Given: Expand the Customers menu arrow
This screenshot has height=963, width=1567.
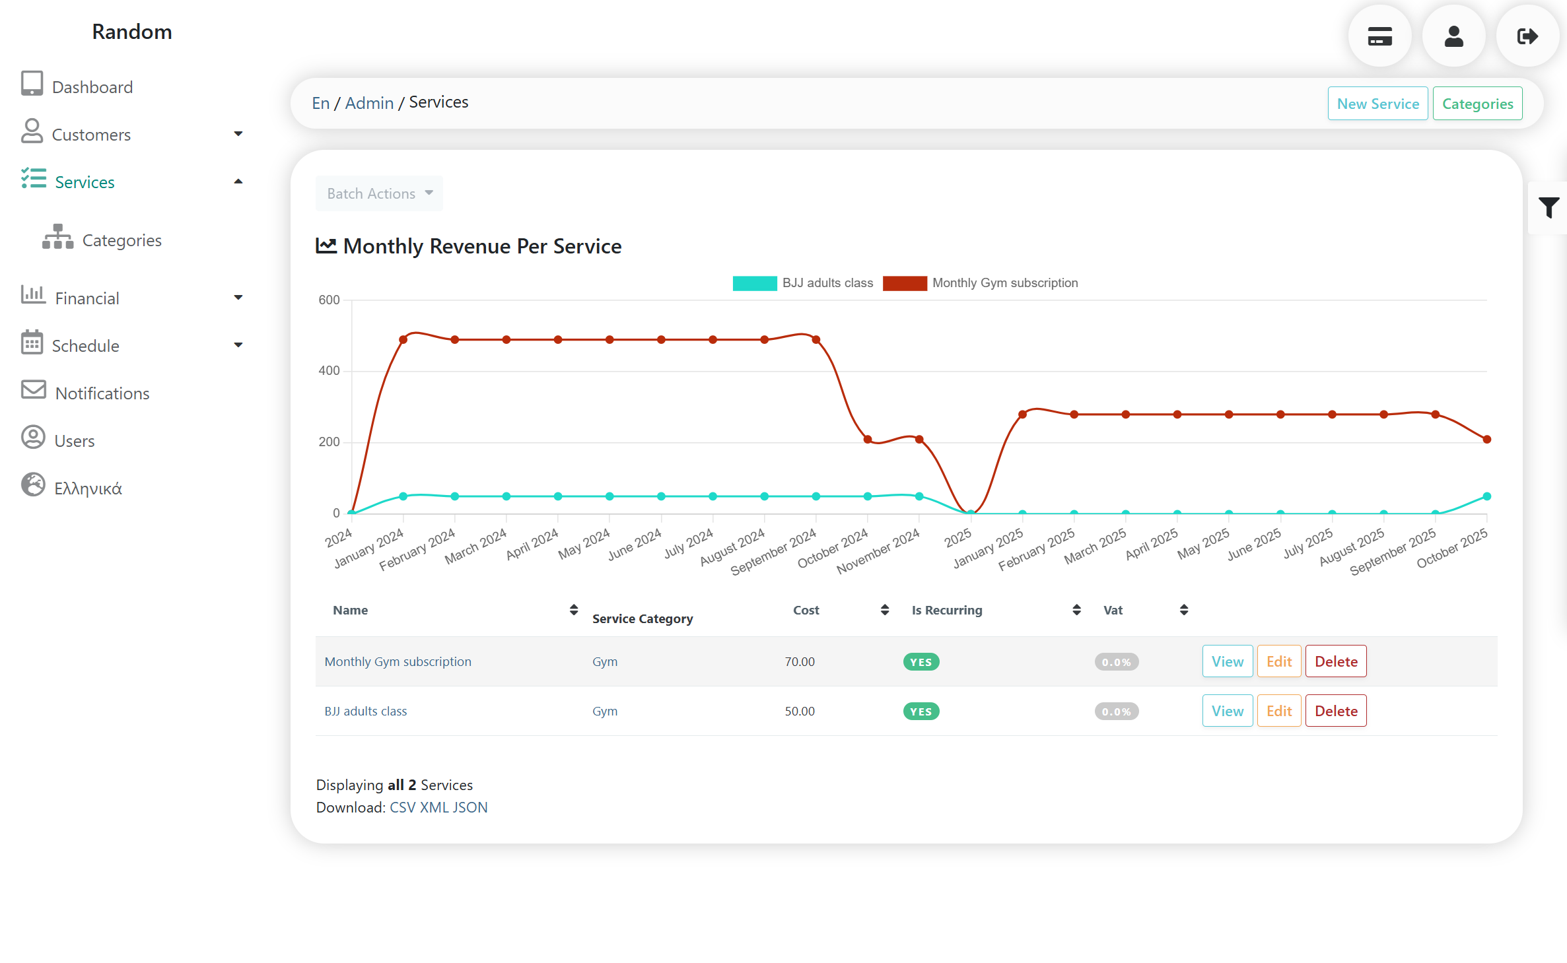Looking at the screenshot, I should [x=238, y=134].
